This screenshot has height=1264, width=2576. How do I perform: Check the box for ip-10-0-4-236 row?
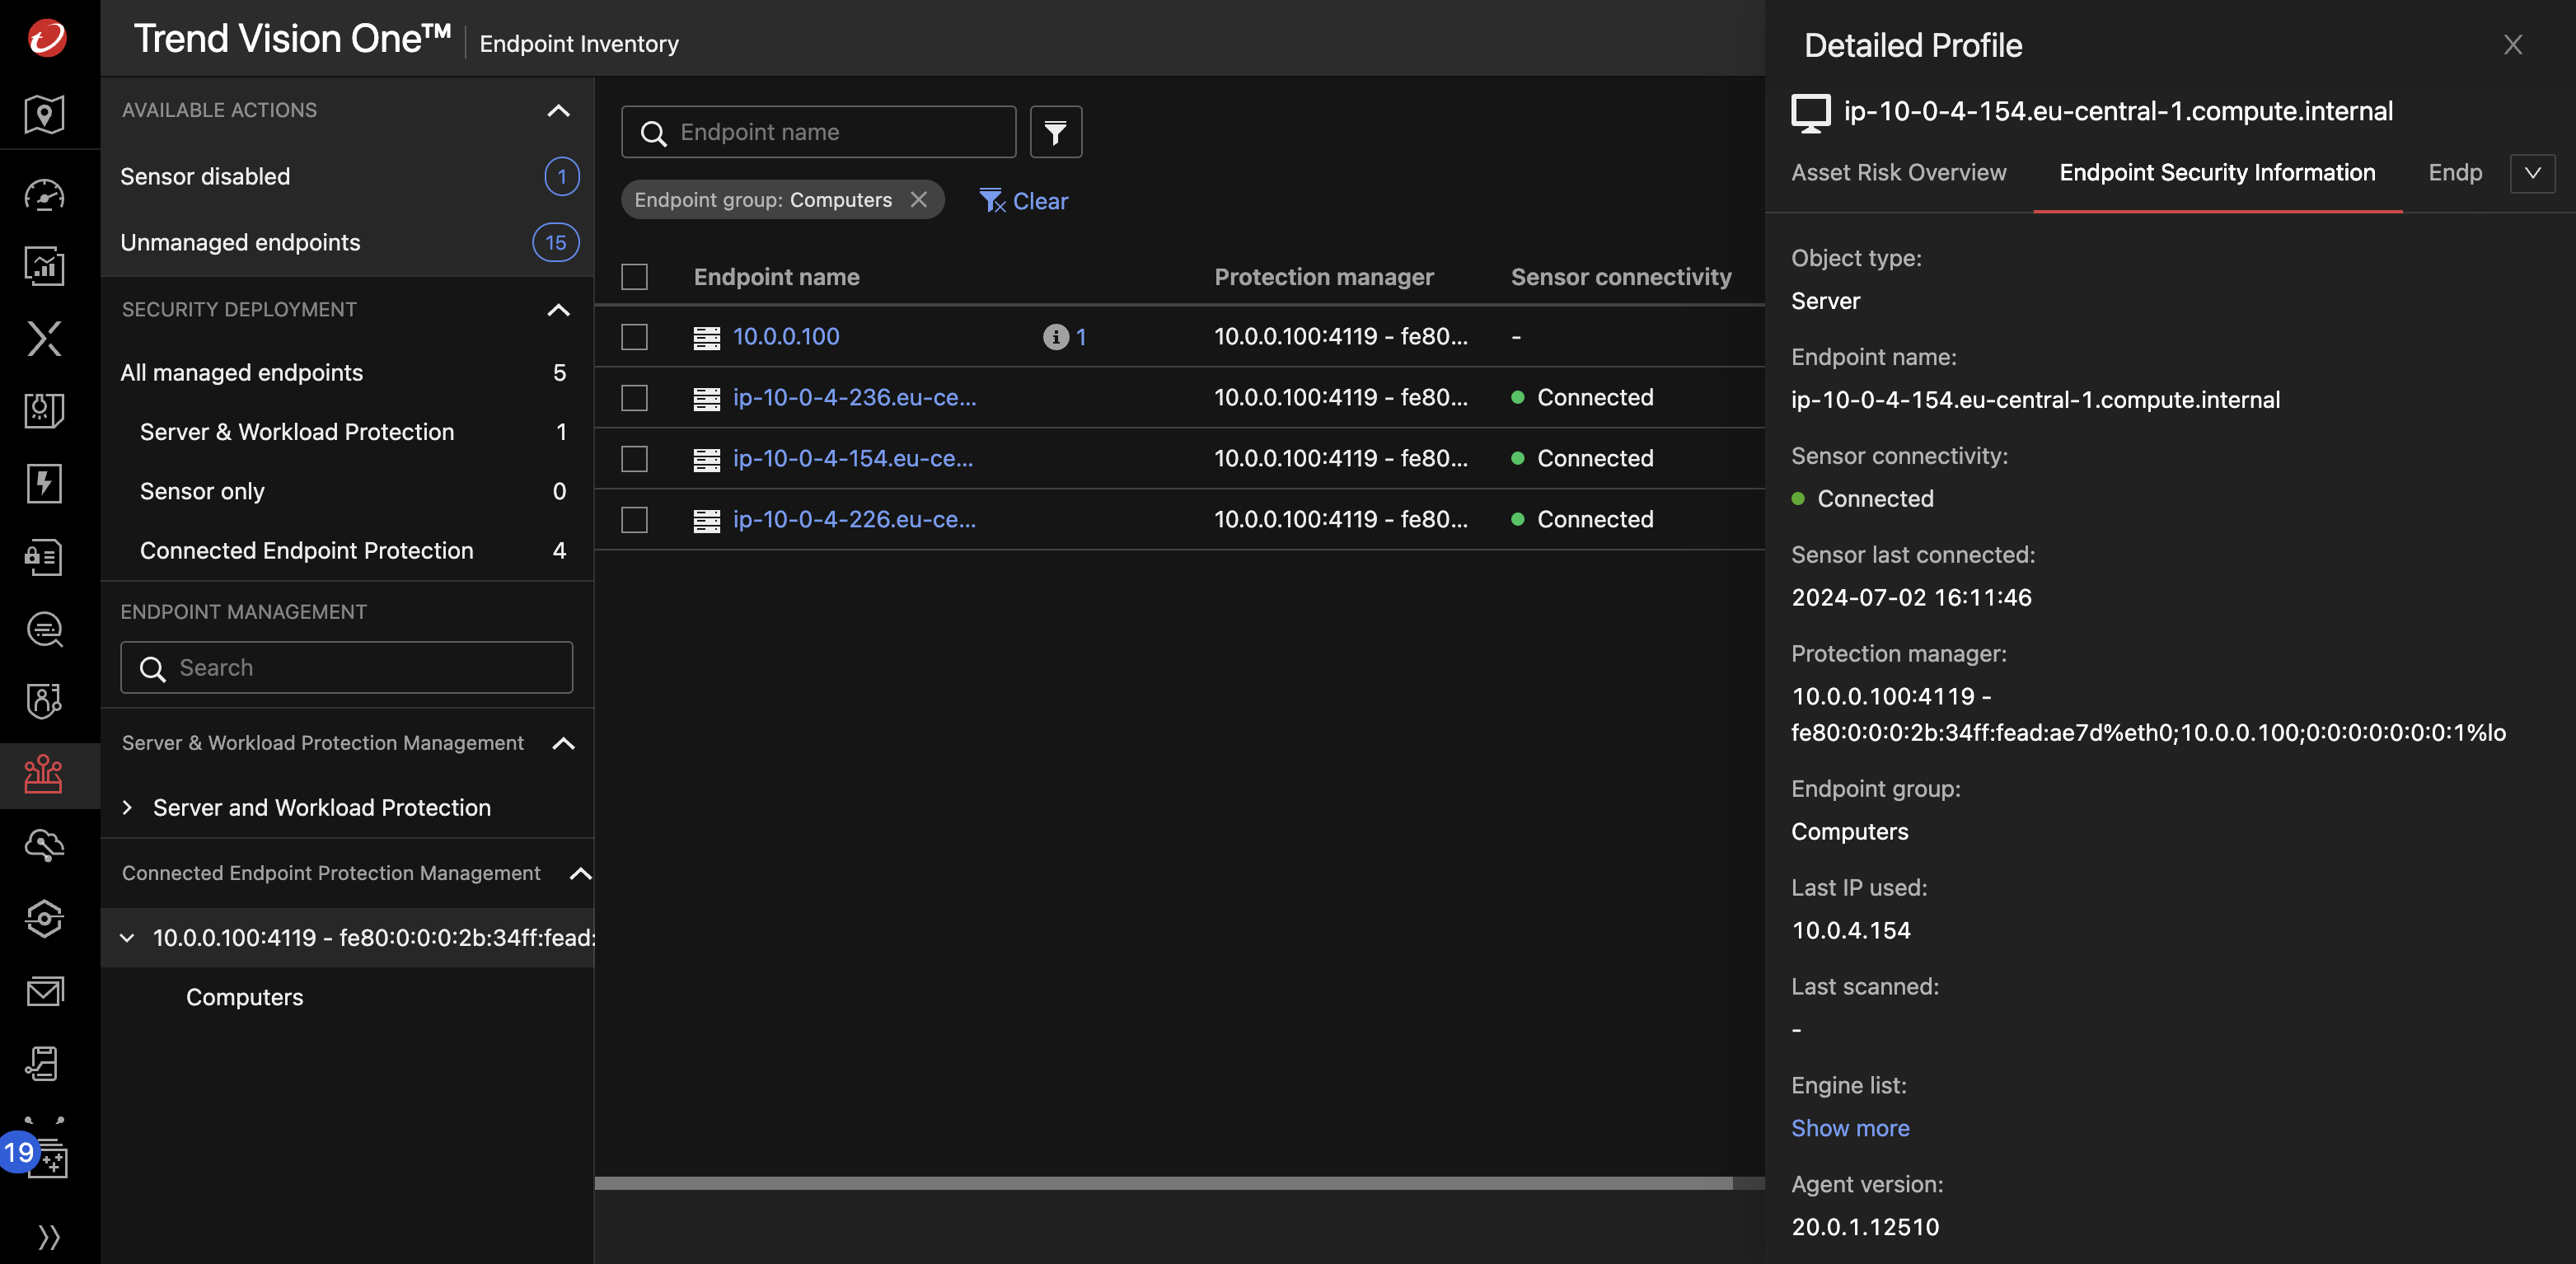tap(634, 398)
